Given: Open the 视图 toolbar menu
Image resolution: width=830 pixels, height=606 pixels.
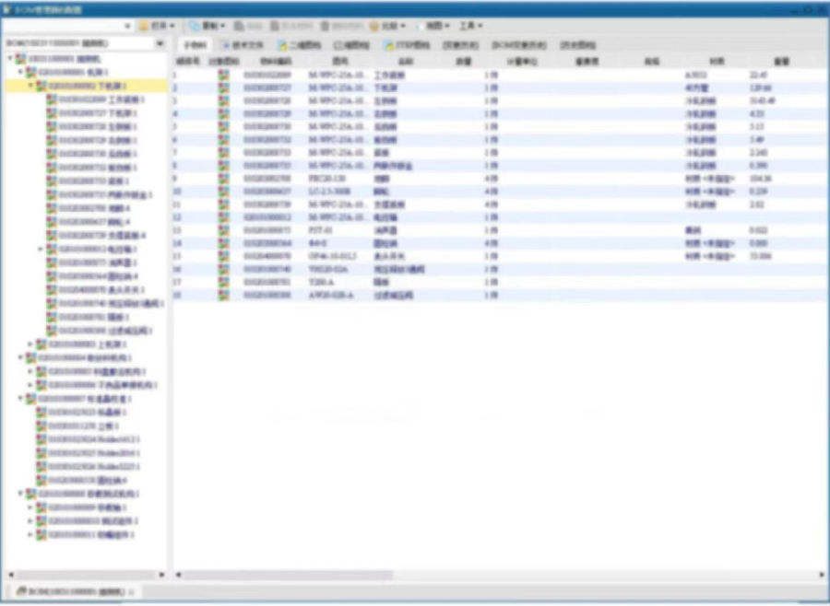Looking at the screenshot, I should click(x=437, y=26).
